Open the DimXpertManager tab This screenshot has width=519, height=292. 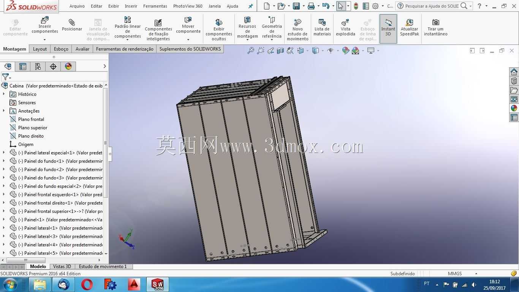[53, 67]
